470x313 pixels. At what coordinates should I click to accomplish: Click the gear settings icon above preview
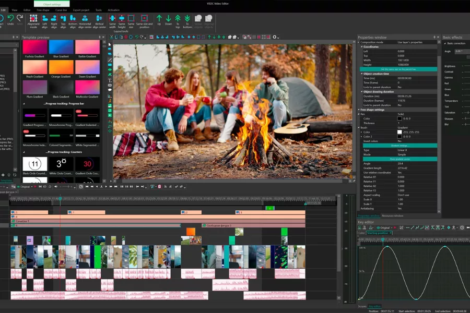[274, 37]
